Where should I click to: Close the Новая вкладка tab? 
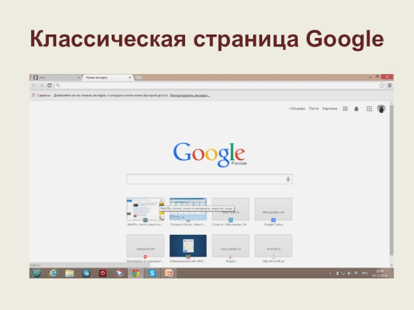(x=130, y=78)
